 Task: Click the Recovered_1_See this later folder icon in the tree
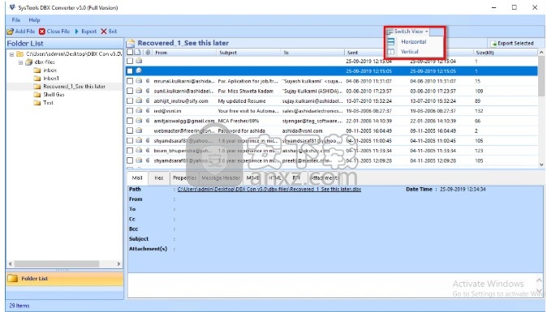37,87
